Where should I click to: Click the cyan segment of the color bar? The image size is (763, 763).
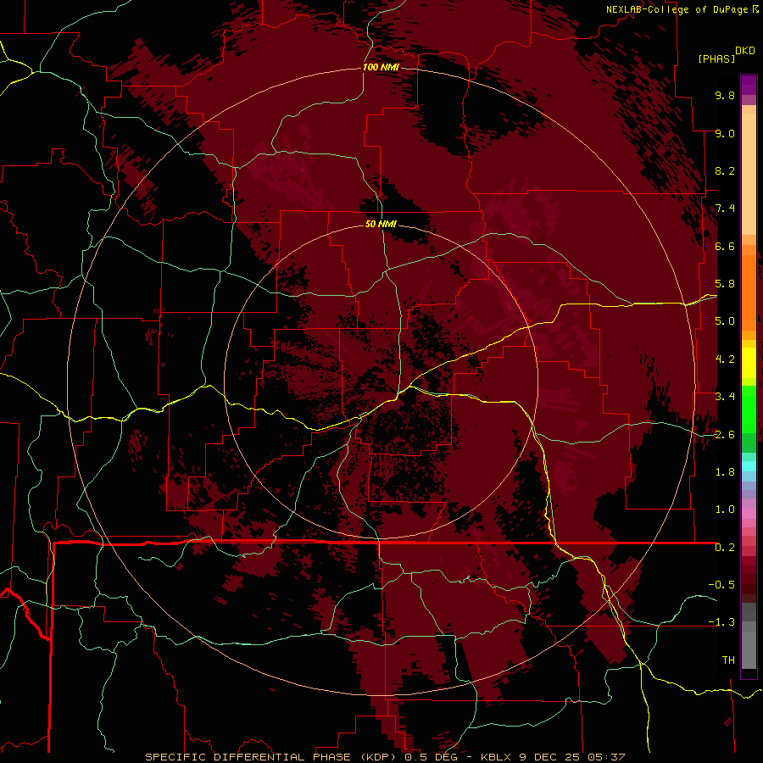tap(749, 466)
